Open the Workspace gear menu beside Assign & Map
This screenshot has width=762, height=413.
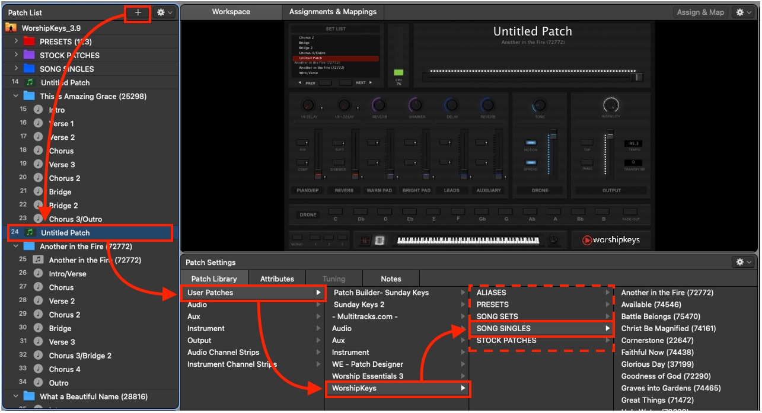point(744,12)
